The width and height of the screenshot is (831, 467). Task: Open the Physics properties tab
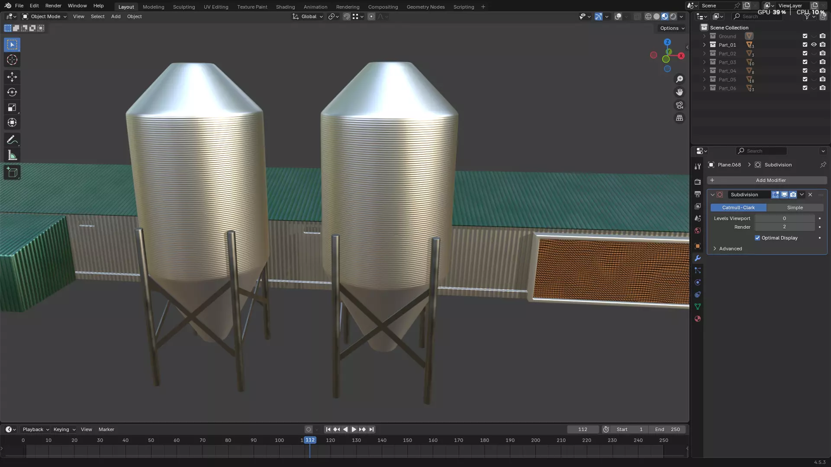pos(697,282)
